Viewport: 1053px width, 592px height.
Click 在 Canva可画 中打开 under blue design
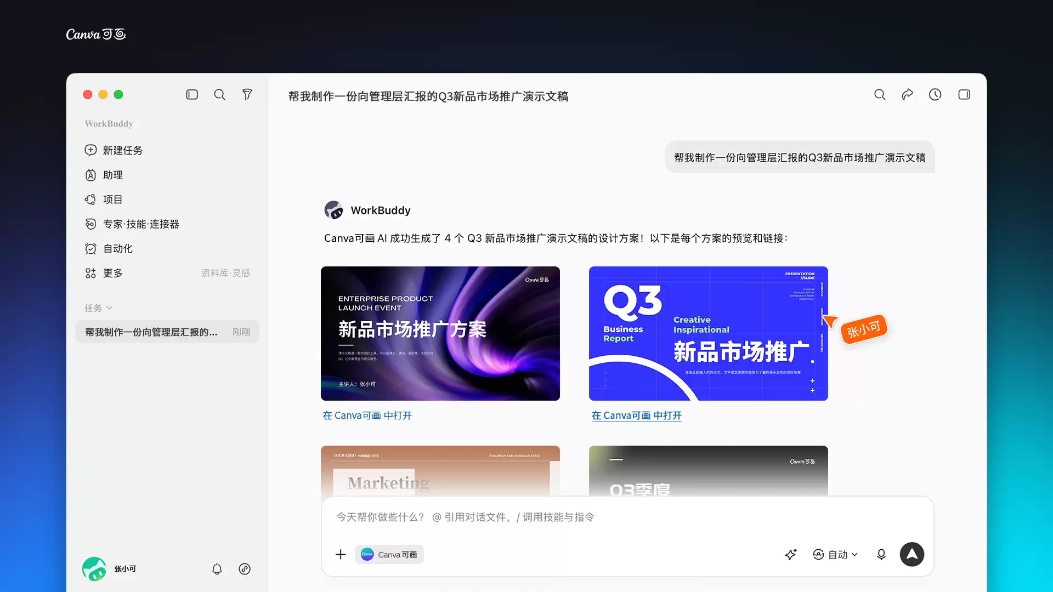[637, 415]
